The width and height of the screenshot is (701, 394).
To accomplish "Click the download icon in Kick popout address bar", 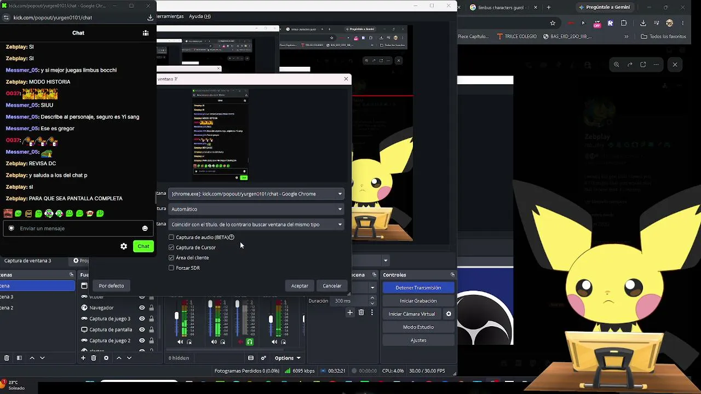I will coord(150,18).
